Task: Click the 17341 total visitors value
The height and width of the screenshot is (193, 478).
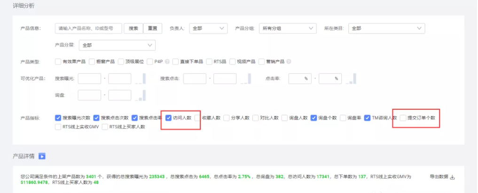Action: coord(324,177)
